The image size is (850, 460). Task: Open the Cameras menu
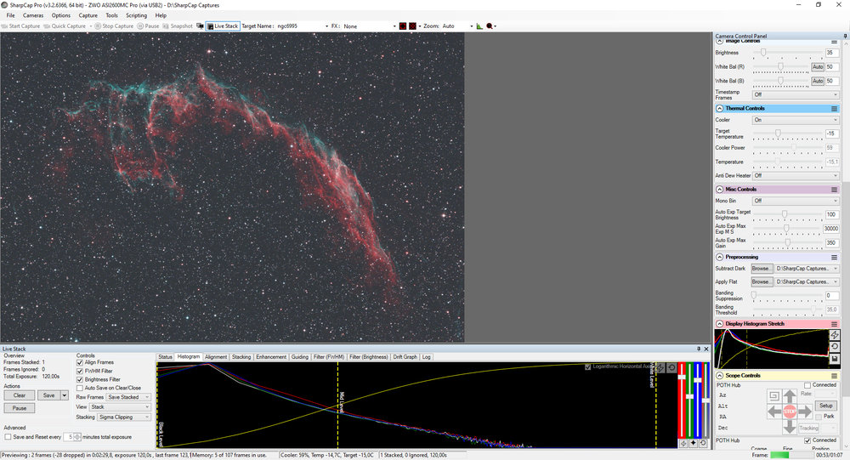pyautogui.click(x=33, y=15)
